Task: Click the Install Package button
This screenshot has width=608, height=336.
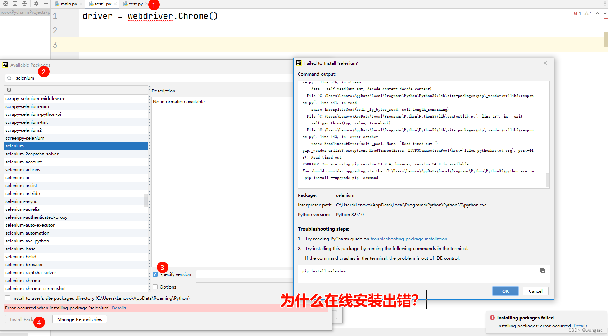Action: pyautogui.click(x=26, y=319)
